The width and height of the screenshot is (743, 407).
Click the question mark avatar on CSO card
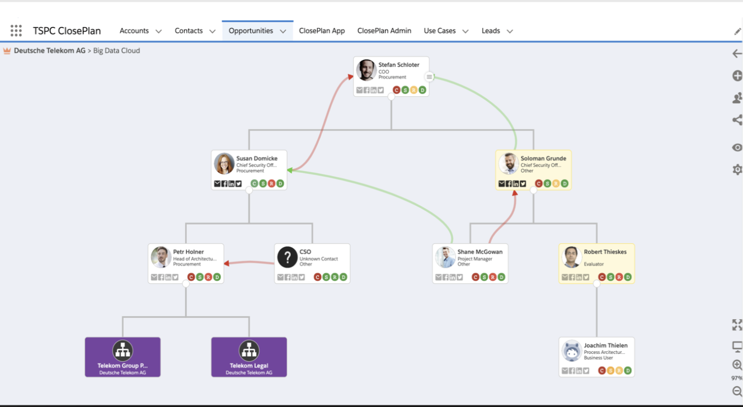(288, 257)
